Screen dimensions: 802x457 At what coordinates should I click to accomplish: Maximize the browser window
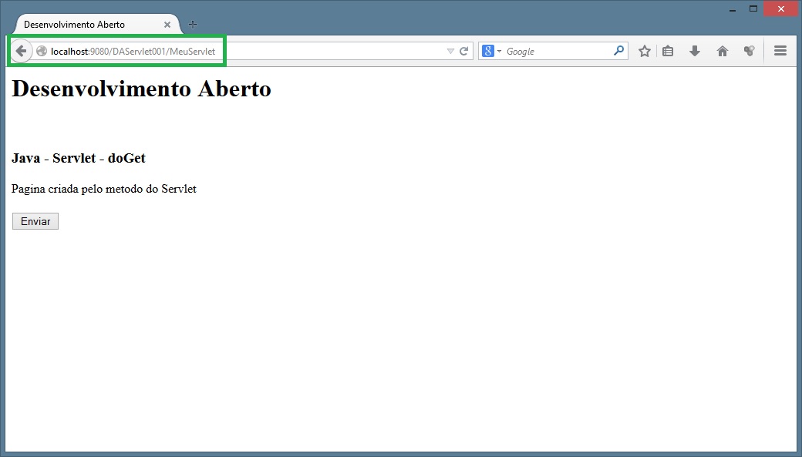(753, 8)
